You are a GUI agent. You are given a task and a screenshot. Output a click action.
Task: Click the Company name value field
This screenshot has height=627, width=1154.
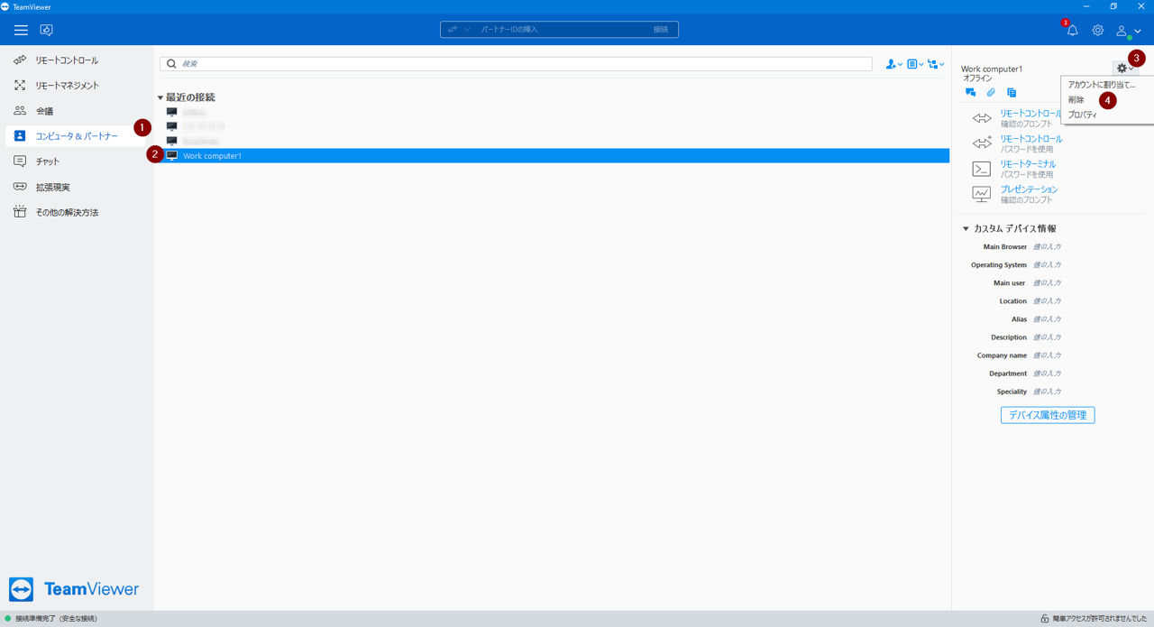point(1047,355)
